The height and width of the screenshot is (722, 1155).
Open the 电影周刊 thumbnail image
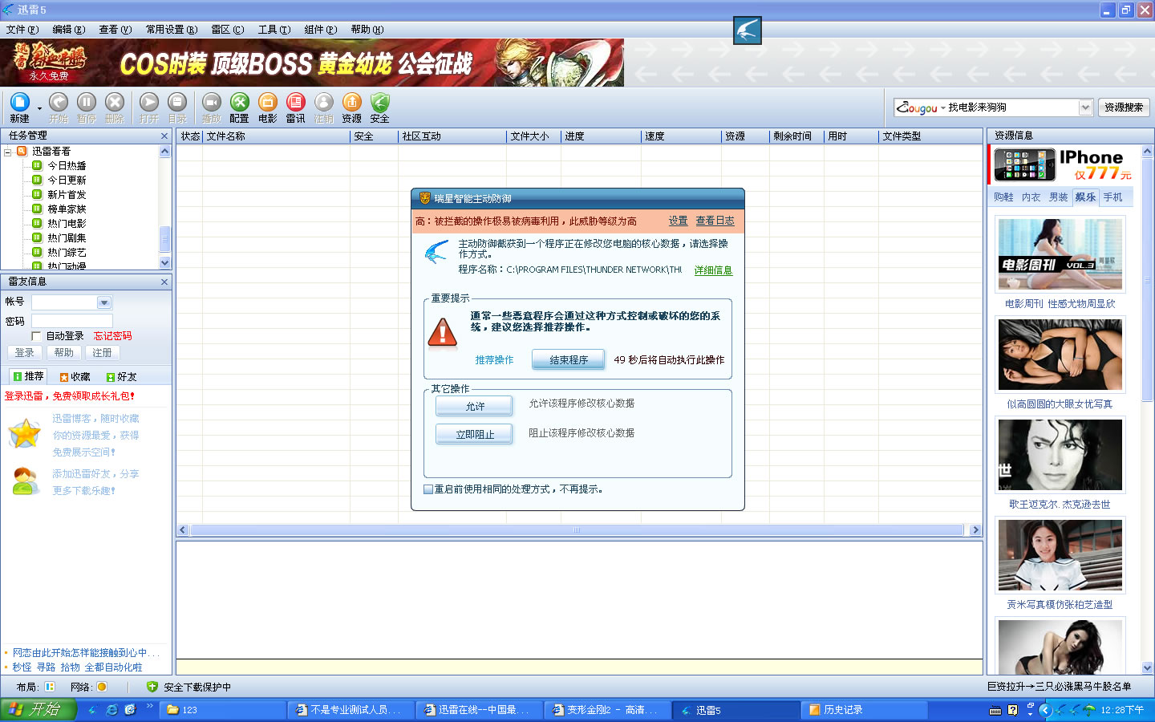click(x=1060, y=254)
